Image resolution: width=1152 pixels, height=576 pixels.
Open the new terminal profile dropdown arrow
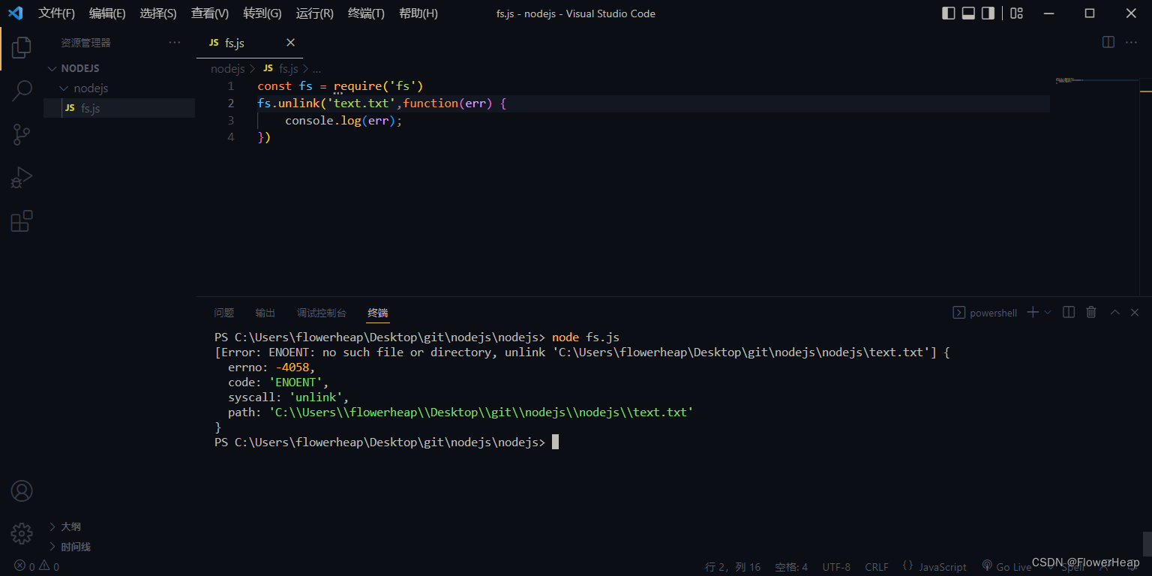coord(1048,312)
